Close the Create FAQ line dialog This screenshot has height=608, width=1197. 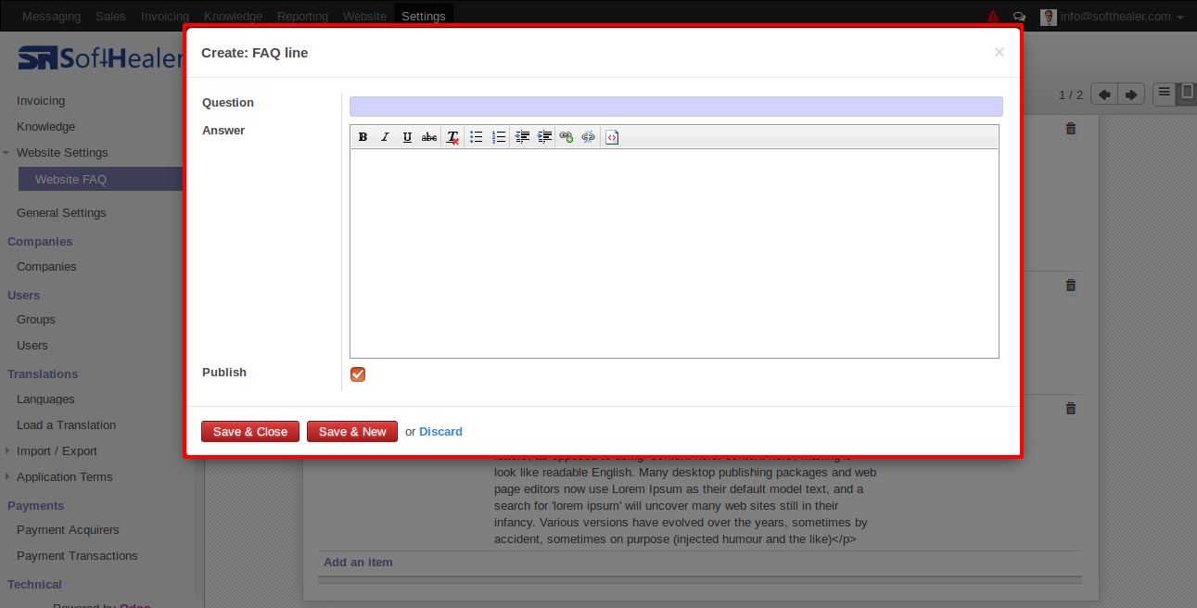(1000, 53)
